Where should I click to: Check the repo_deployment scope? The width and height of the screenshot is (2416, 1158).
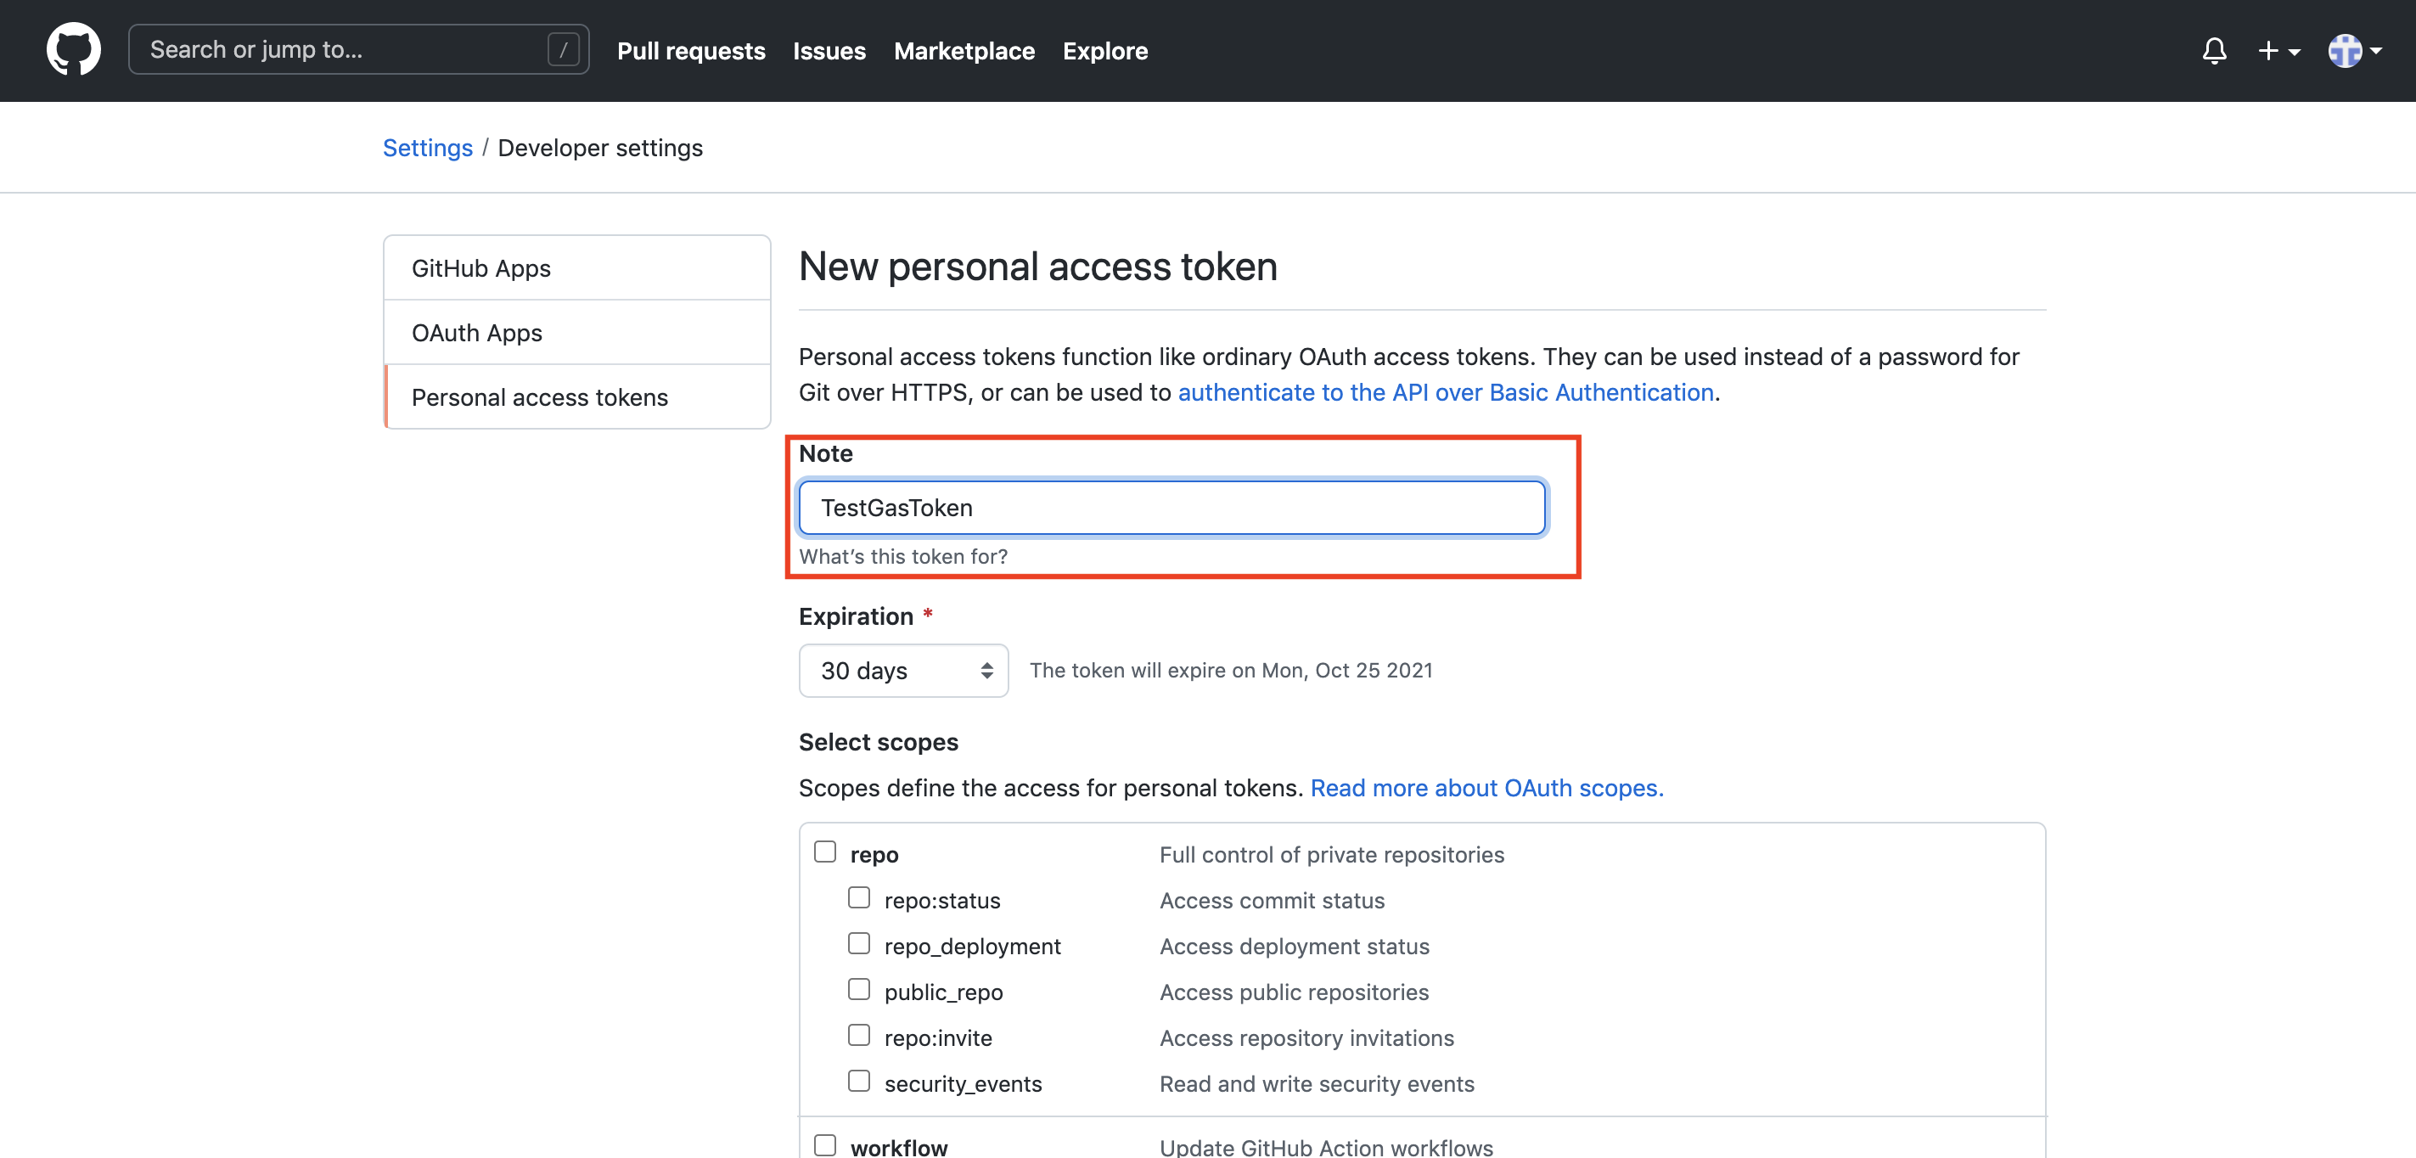[x=858, y=943]
